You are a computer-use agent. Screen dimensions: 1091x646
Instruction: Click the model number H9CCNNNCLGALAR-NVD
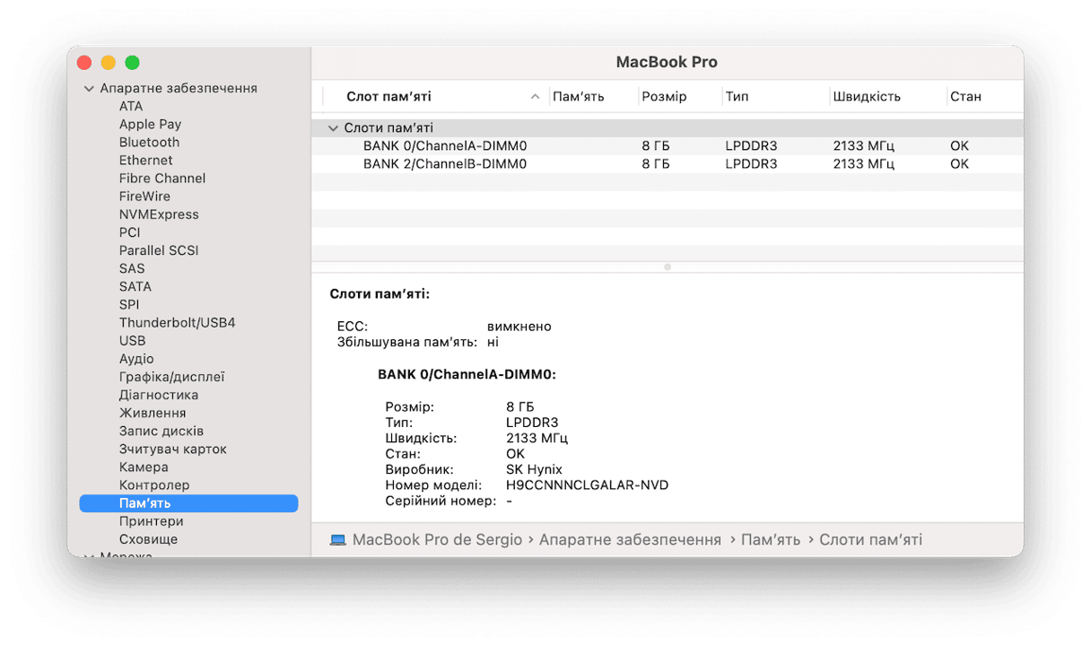pos(588,485)
